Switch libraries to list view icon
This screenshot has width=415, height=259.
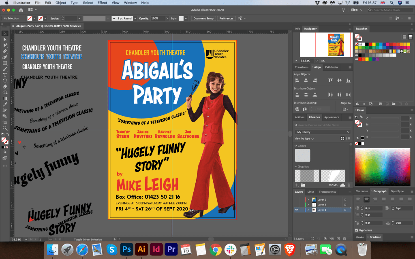coord(348,138)
